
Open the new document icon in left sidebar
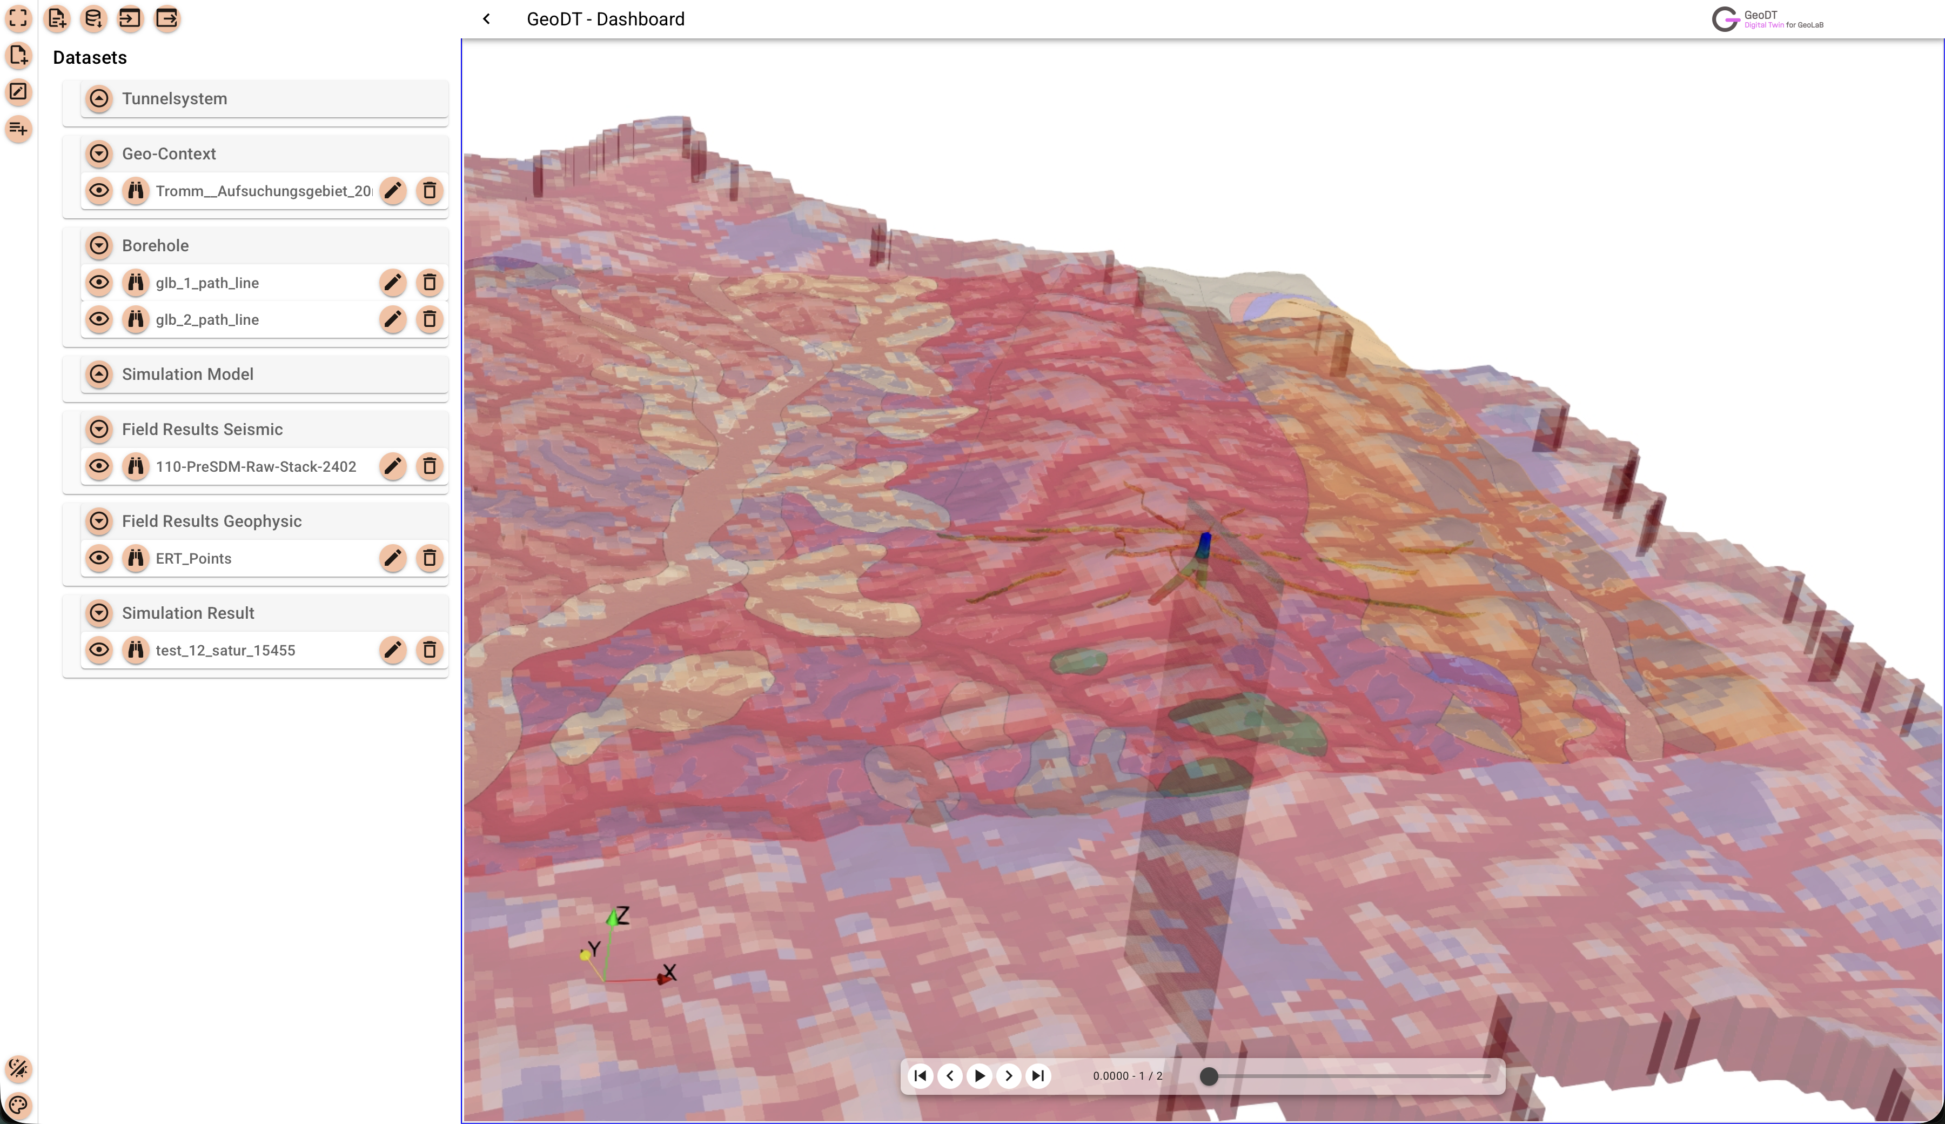tap(18, 55)
